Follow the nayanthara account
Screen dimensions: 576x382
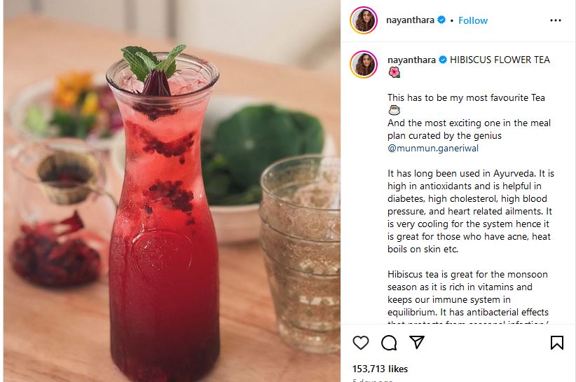[473, 20]
